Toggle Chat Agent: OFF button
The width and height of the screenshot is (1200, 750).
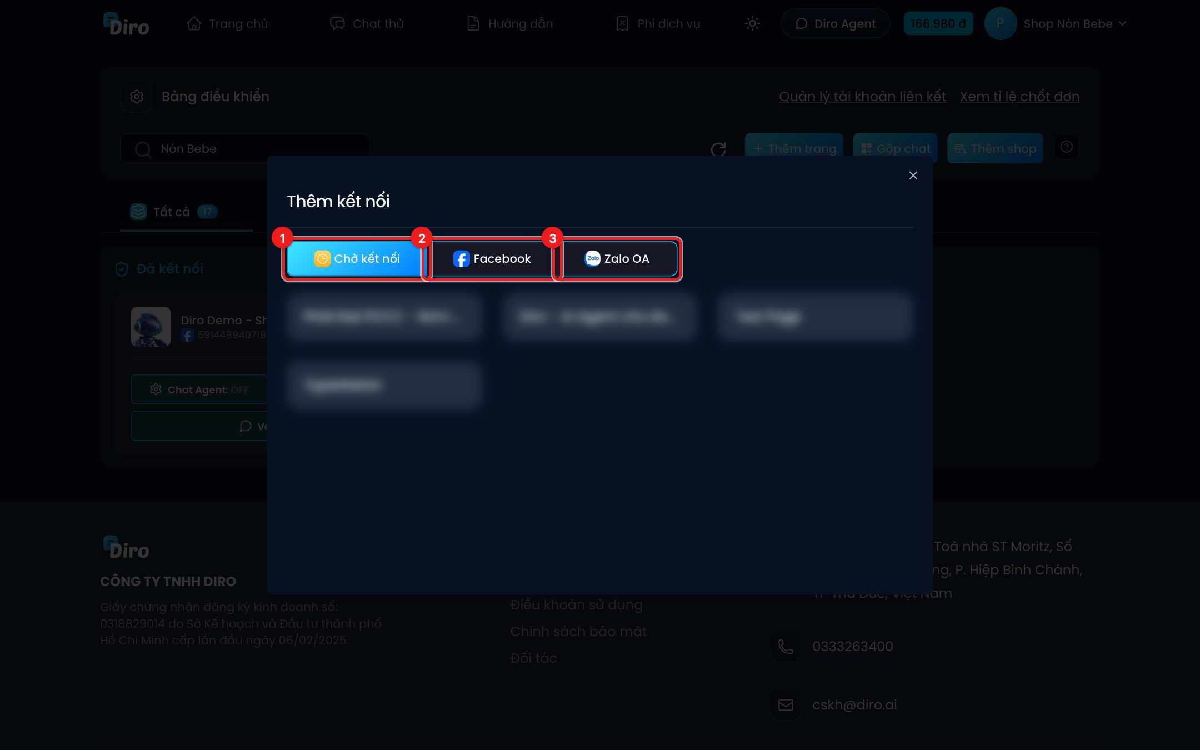click(x=199, y=389)
